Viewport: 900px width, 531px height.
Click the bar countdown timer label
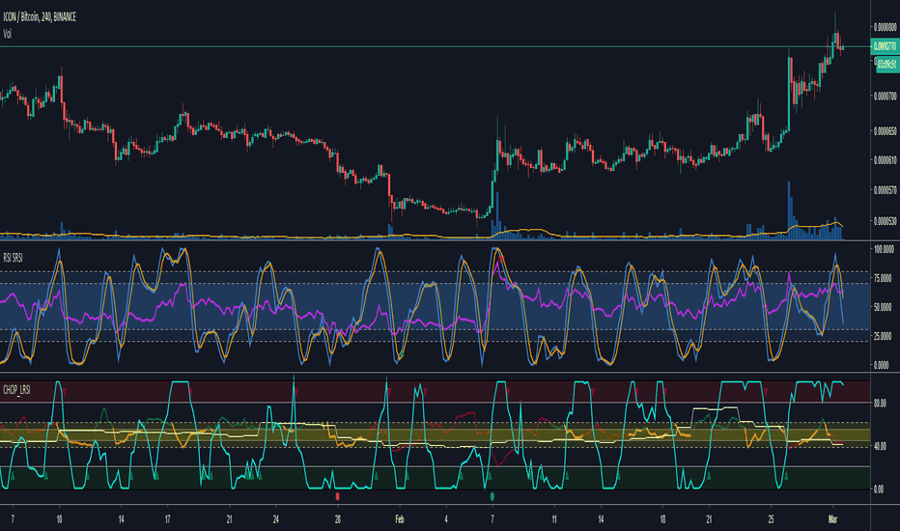pyautogui.click(x=886, y=65)
